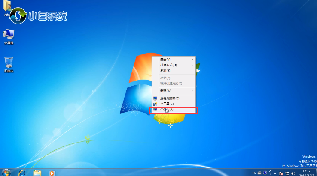Choose 小工具(G) menu entry
Screen dimensions: 317x176
174,104
